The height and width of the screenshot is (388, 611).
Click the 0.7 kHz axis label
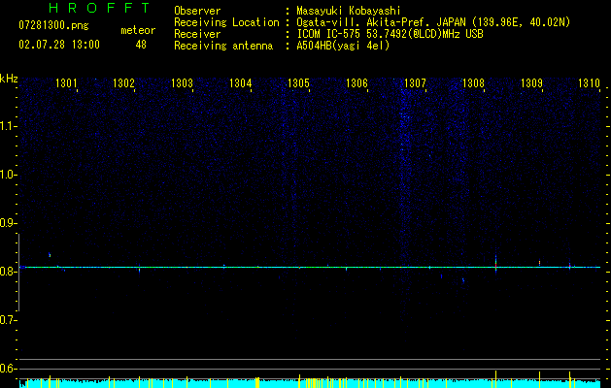9,320
